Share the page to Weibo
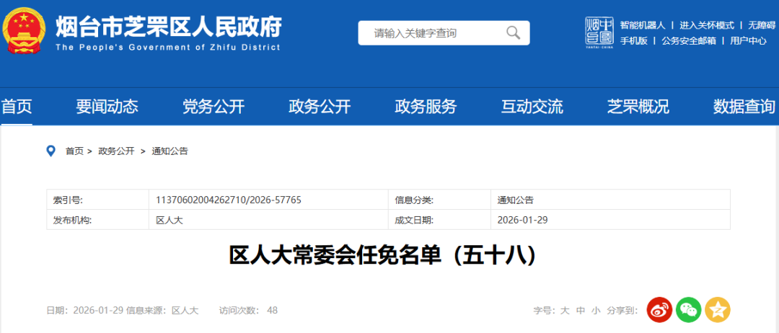The height and width of the screenshot is (333, 779). (x=659, y=310)
